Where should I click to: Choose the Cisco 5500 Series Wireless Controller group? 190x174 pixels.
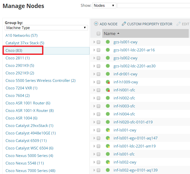[x=40, y=80]
